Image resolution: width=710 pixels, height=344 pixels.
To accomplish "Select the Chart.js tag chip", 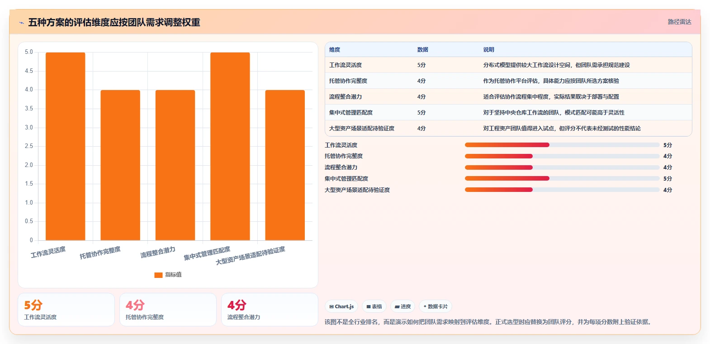I will pyautogui.click(x=341, y=306).
